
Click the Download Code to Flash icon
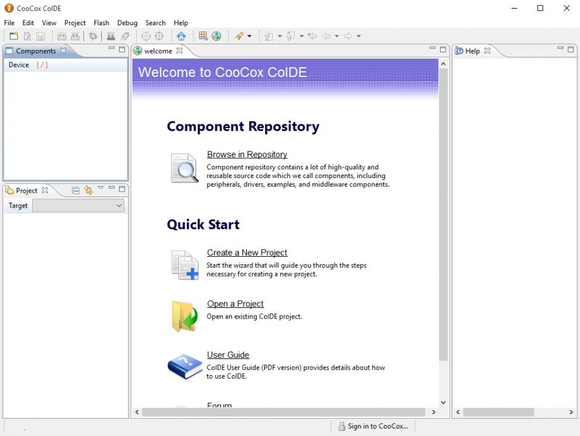tap(110, 36)
